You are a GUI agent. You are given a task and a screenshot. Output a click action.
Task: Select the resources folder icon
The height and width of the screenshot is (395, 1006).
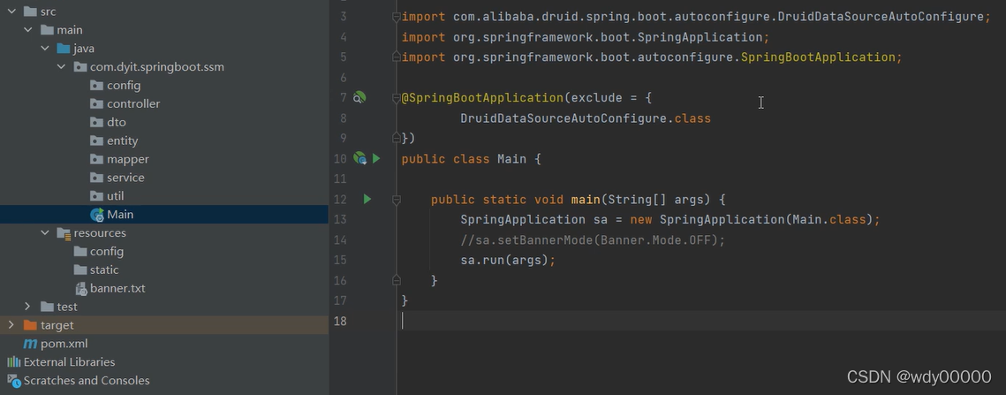[64, 233]
